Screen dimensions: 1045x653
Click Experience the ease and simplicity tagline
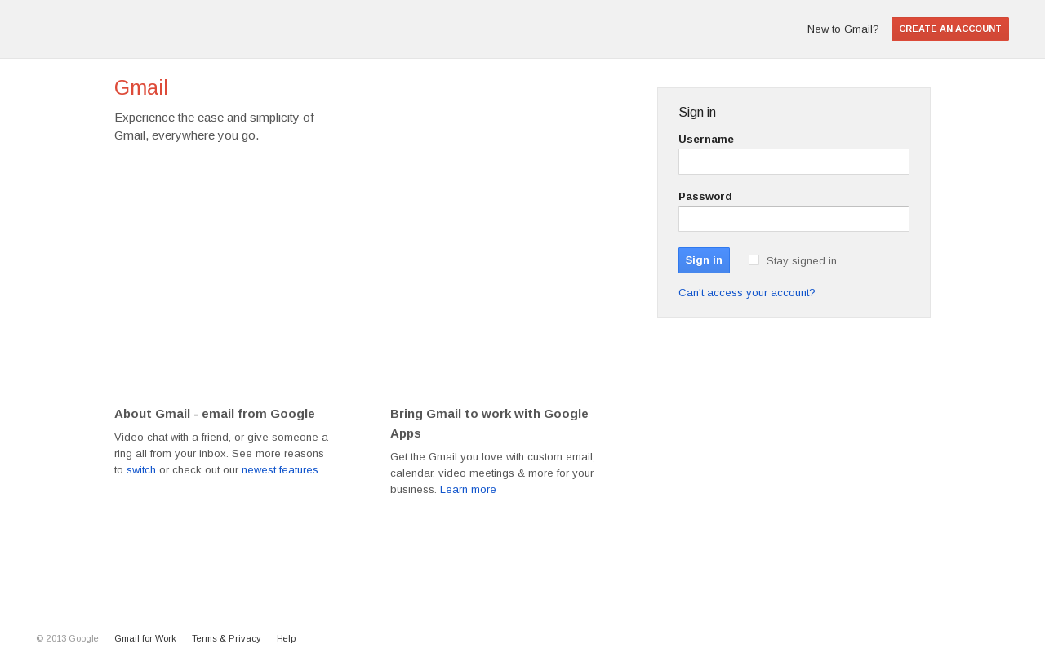coord(214,127)
